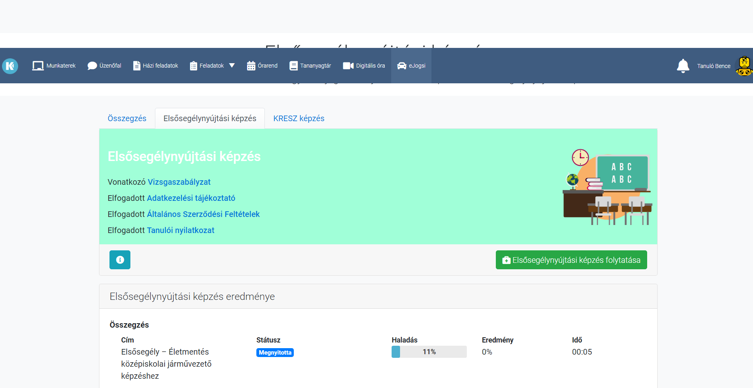Open the Feladatok menu item
This screenshot has width=753, height=388.
(207, 66)
